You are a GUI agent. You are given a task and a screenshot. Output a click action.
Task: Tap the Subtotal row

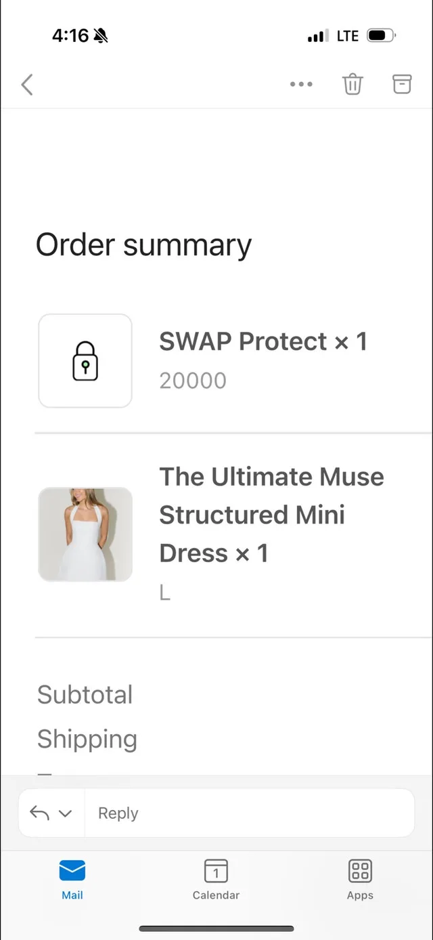85,694
